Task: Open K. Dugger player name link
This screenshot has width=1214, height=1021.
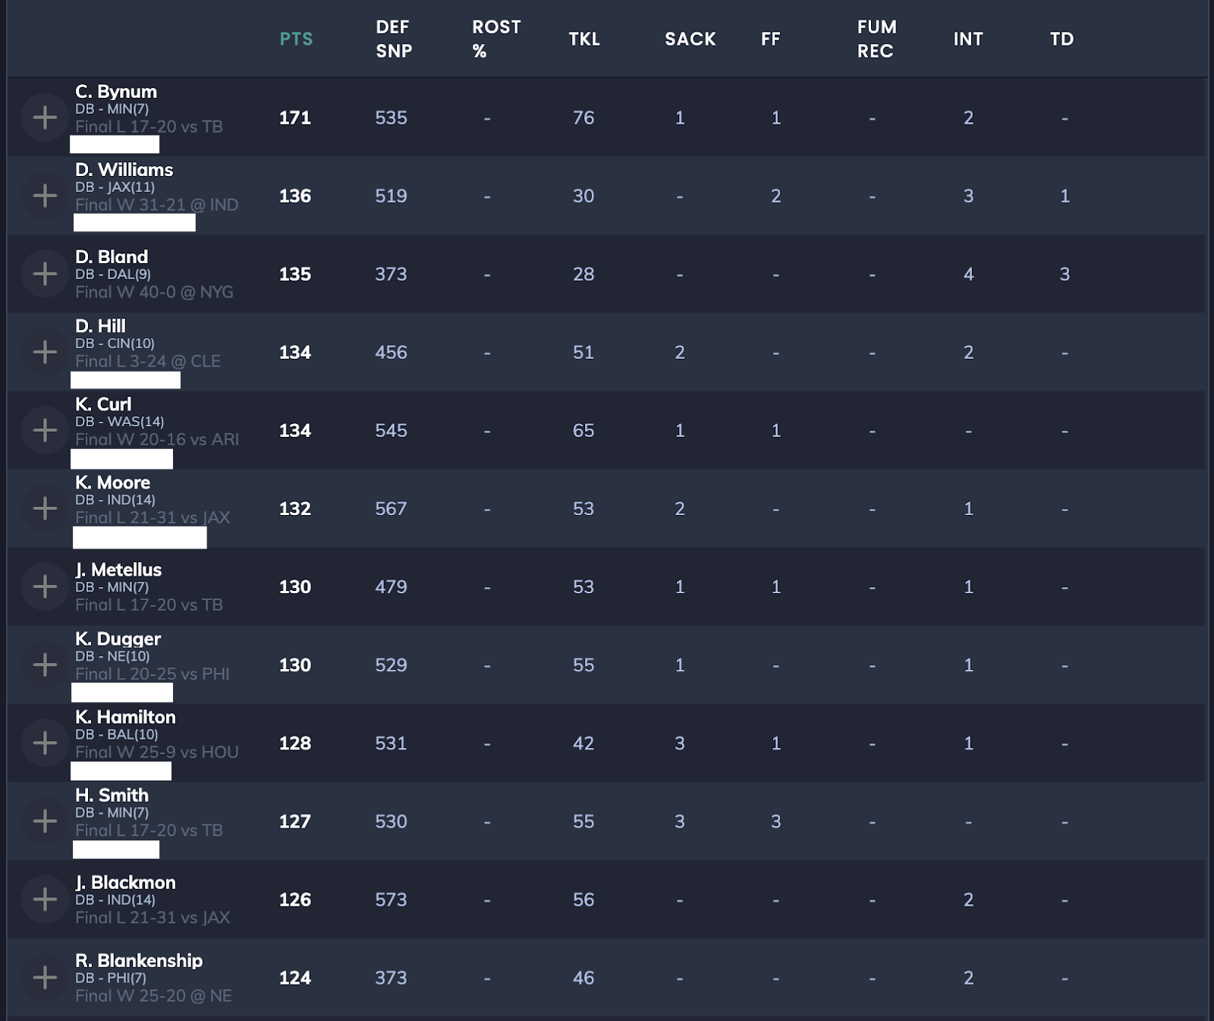Action: 118,639
